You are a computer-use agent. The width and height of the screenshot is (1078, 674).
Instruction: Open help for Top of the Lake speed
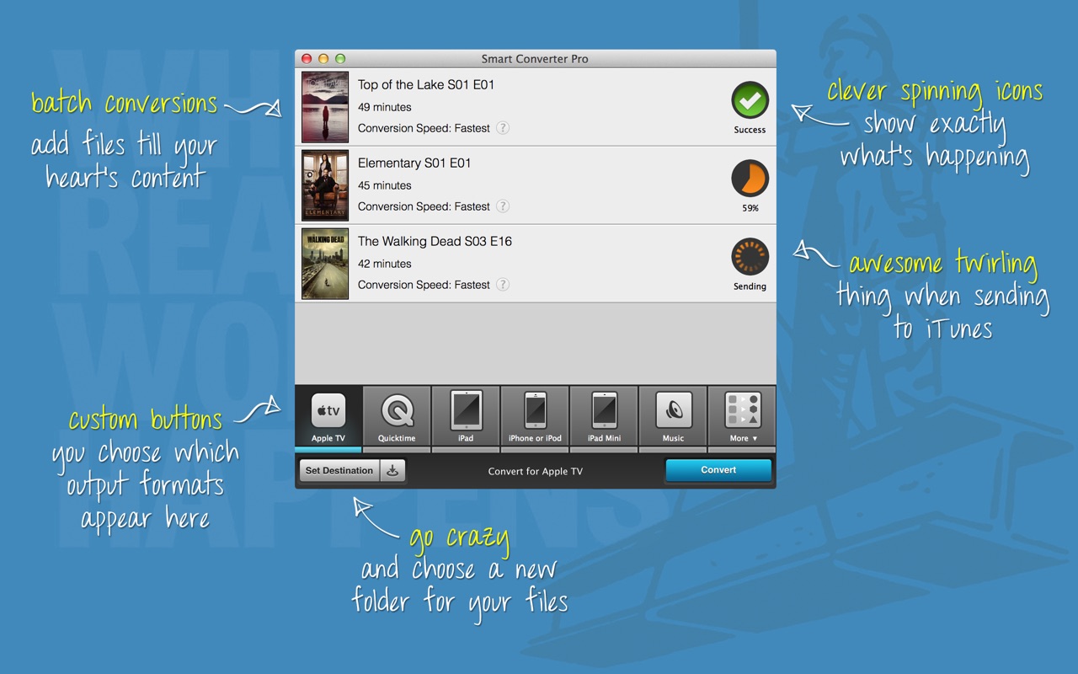pyautogui.click(x=503, y=128)
